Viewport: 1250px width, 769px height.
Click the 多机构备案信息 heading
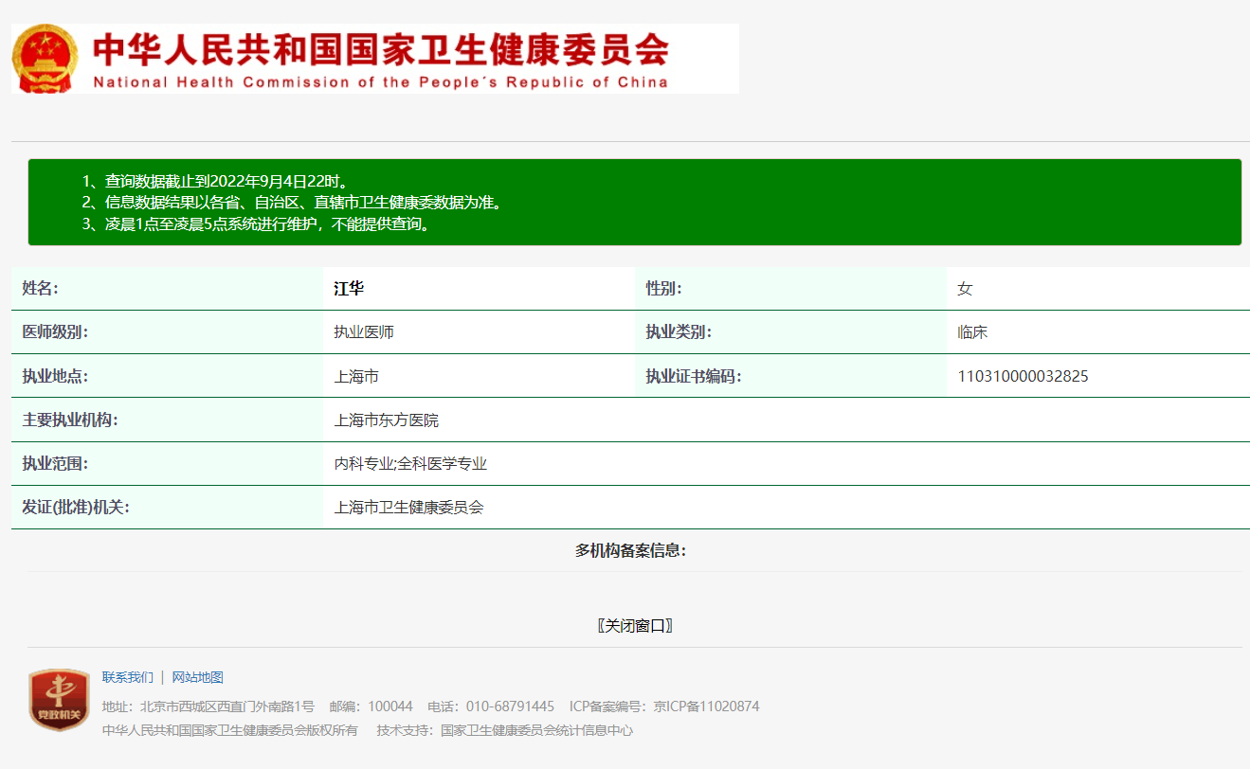(x=630, y=550)
